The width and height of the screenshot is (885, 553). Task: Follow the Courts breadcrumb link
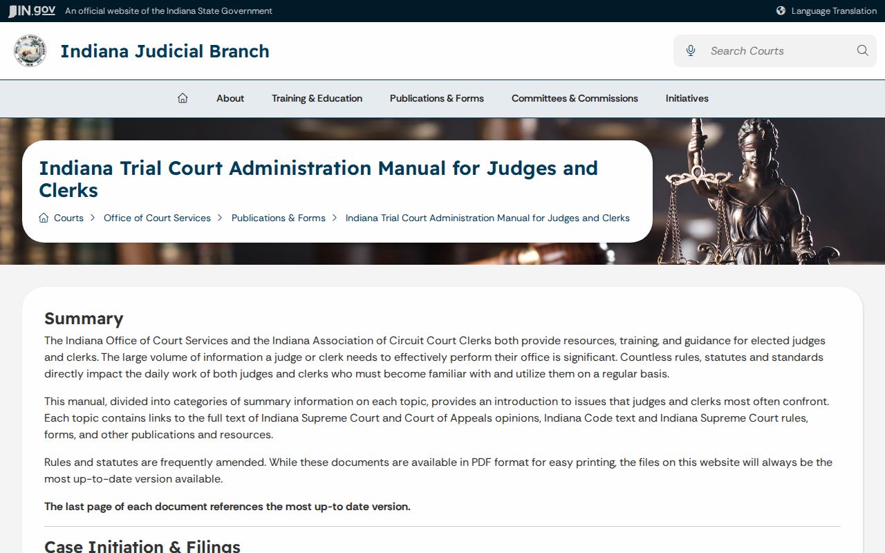click(68, 218)
